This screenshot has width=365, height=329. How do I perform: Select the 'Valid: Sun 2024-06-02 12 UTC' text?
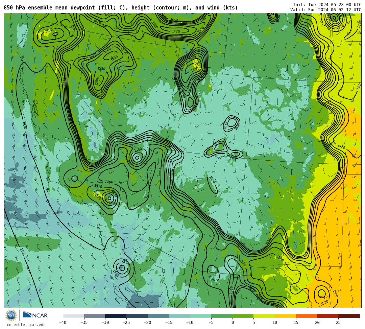click(326, 10)
